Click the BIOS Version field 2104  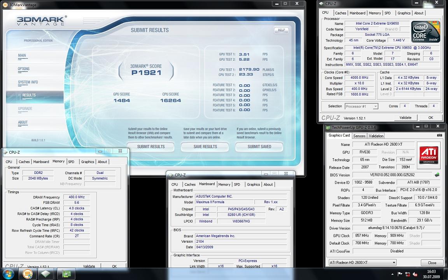pos(241,241)
